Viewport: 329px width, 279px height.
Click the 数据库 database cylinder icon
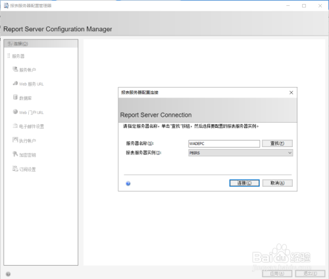[15, 97]
